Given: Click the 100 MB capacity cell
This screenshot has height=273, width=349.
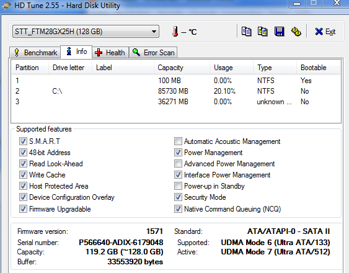Looking at the screenshot, I should (169, 81).
